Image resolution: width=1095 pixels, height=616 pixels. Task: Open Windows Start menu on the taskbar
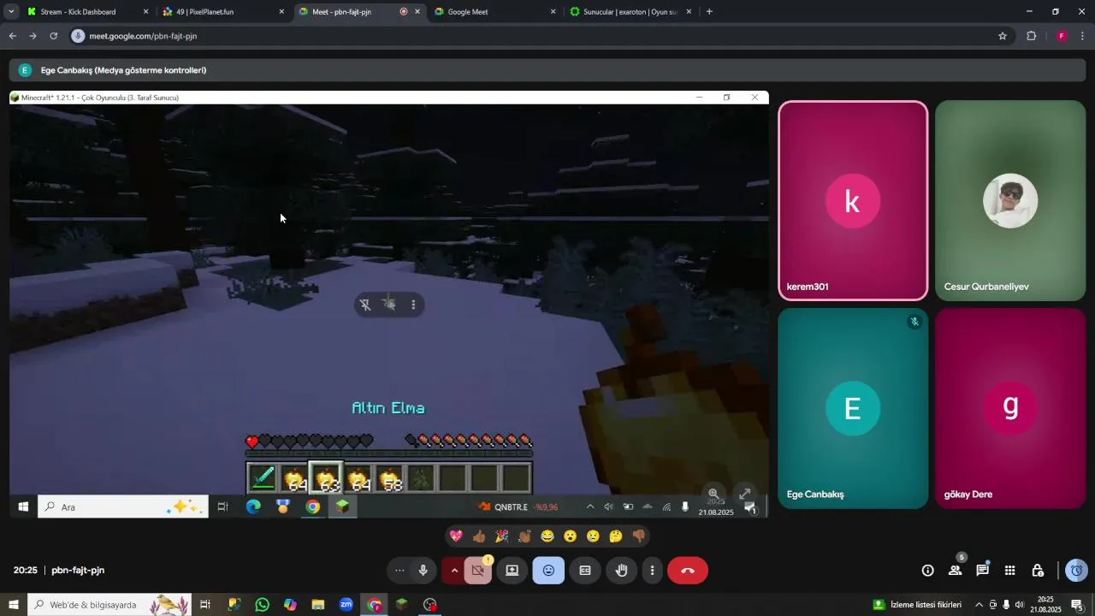13,605
